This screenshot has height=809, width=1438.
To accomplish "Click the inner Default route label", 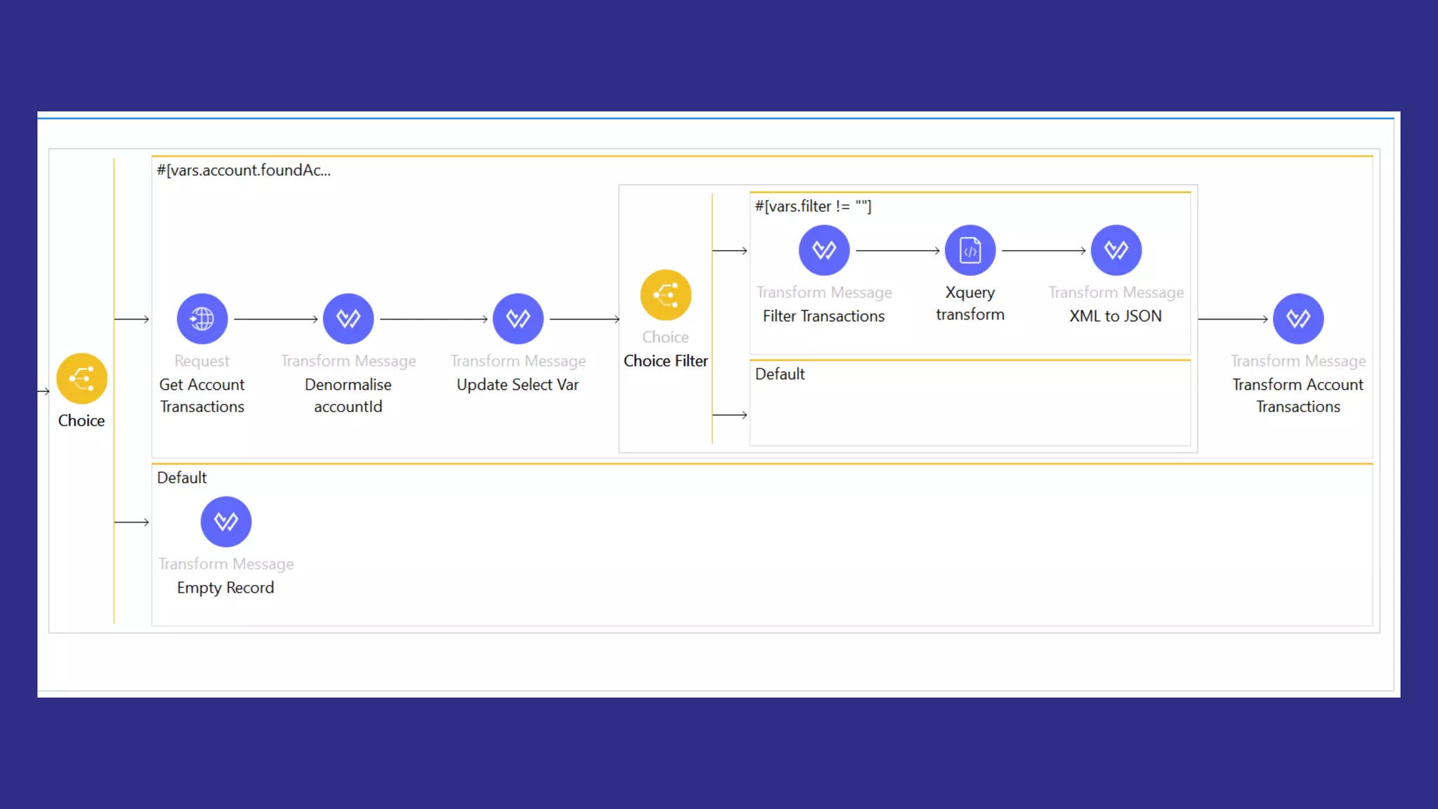I will point(779,374).
